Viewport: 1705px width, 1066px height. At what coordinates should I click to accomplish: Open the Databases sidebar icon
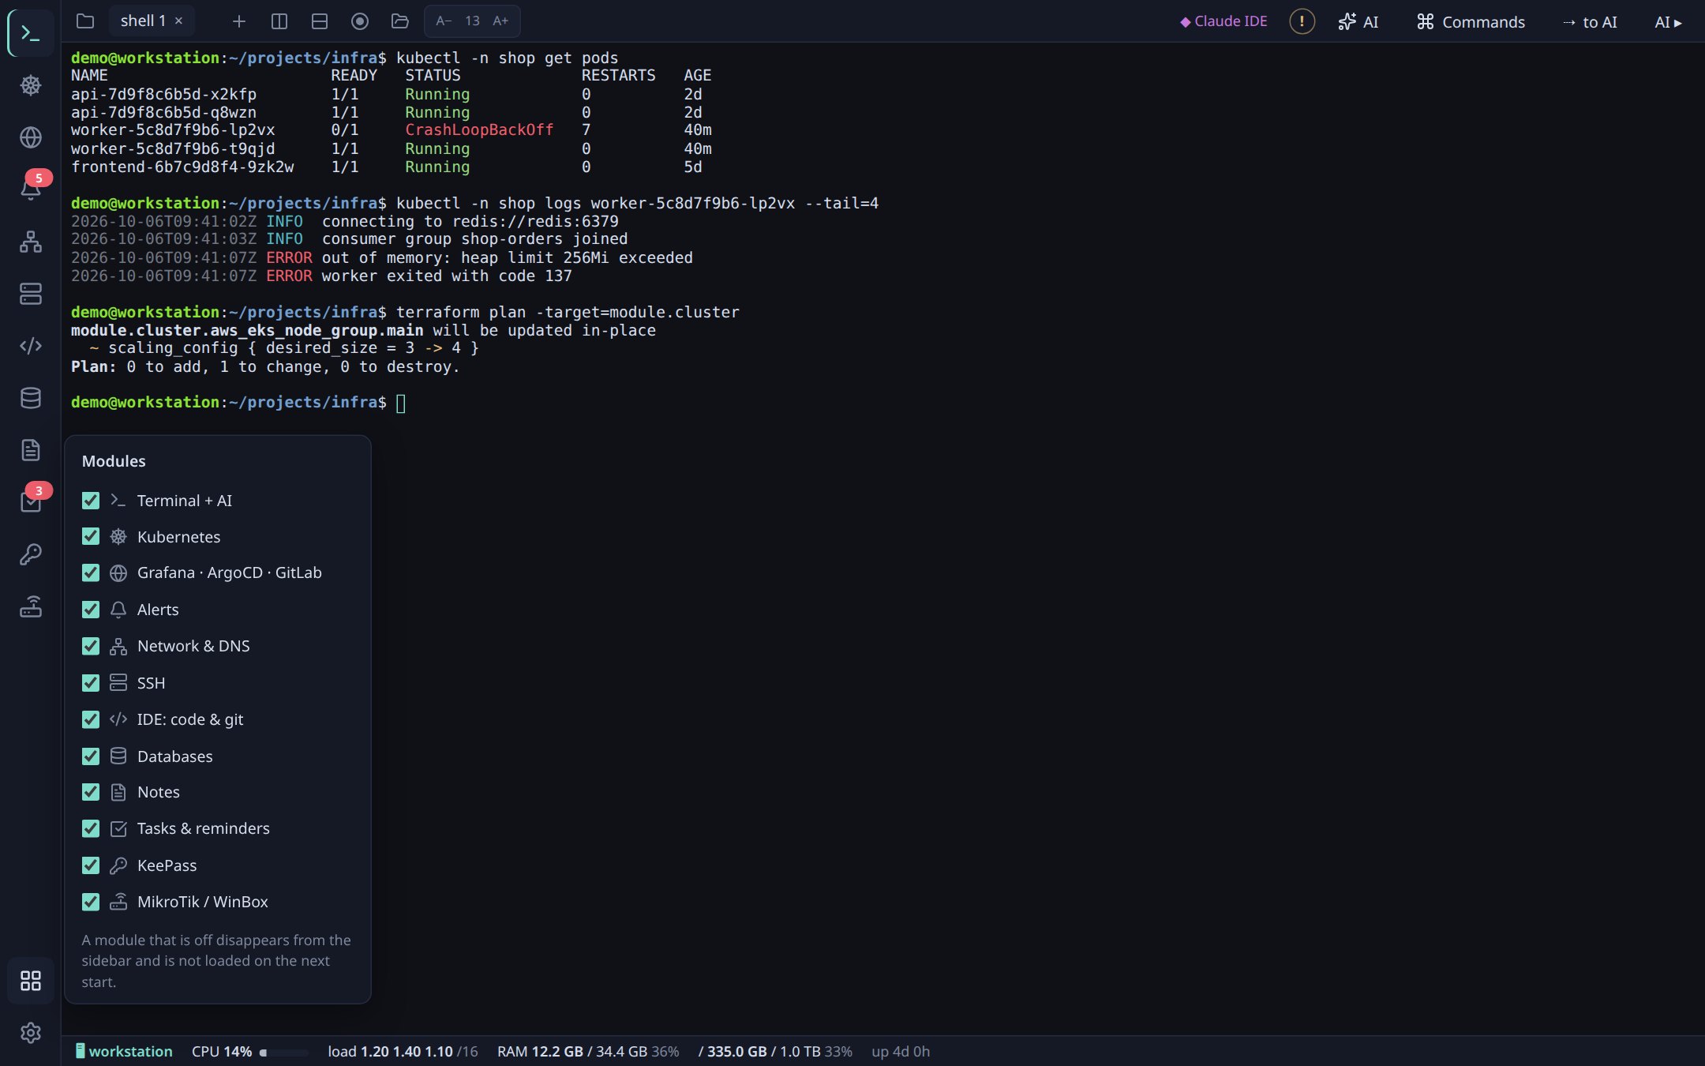tap(30, 398)
